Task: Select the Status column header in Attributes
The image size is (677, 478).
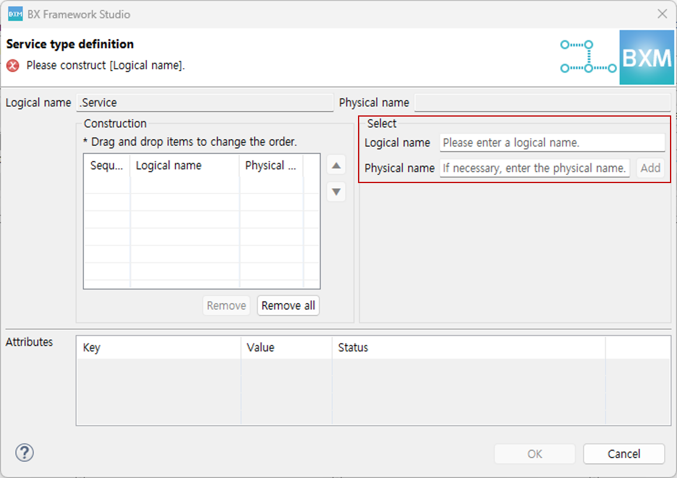Action: (x=468, y=348)
